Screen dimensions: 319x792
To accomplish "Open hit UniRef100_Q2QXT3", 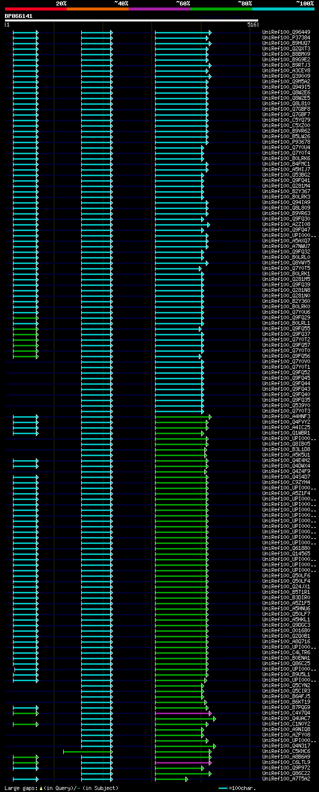I will click(x=286, y=49).
